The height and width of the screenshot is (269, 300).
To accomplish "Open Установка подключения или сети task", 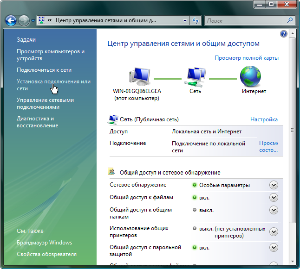I will [54, 85].
